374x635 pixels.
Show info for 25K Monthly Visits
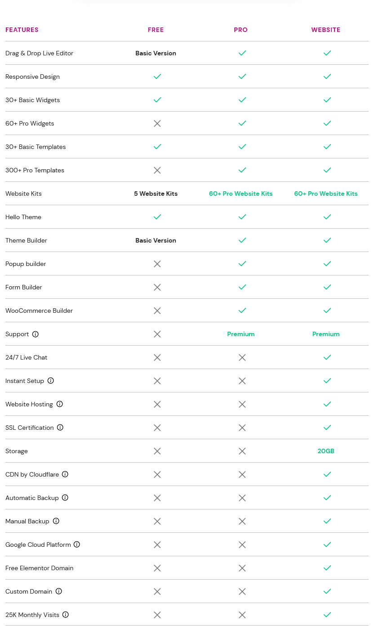66,615
